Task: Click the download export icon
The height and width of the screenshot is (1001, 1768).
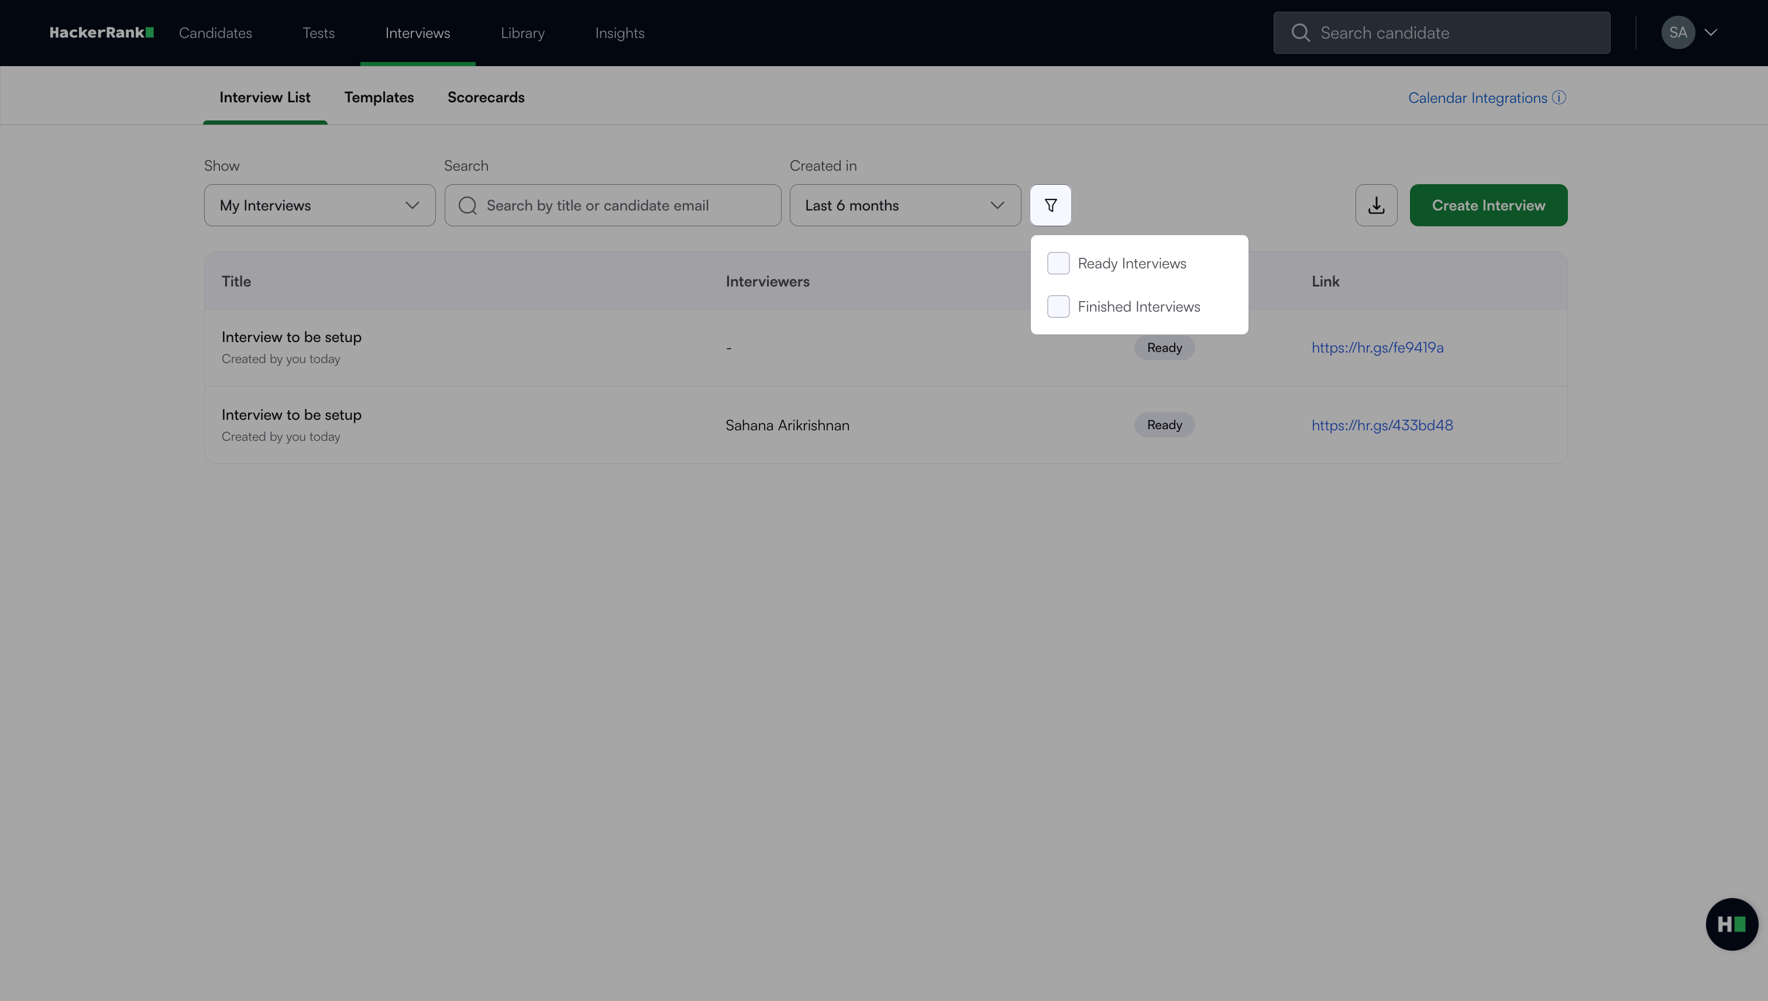Action: click(x=1376, y=205)
